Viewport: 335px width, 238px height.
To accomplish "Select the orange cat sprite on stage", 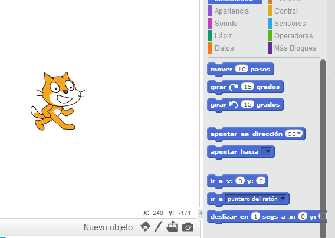I will tap(57, 101).
